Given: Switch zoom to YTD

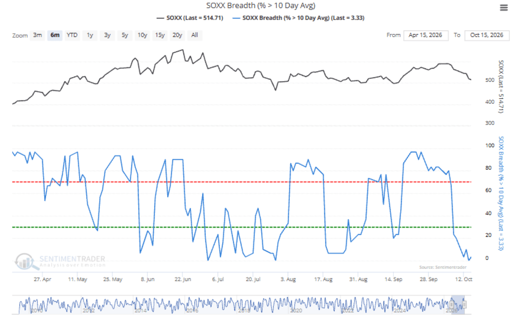Looking at the screenshot, I should (72, 35).
